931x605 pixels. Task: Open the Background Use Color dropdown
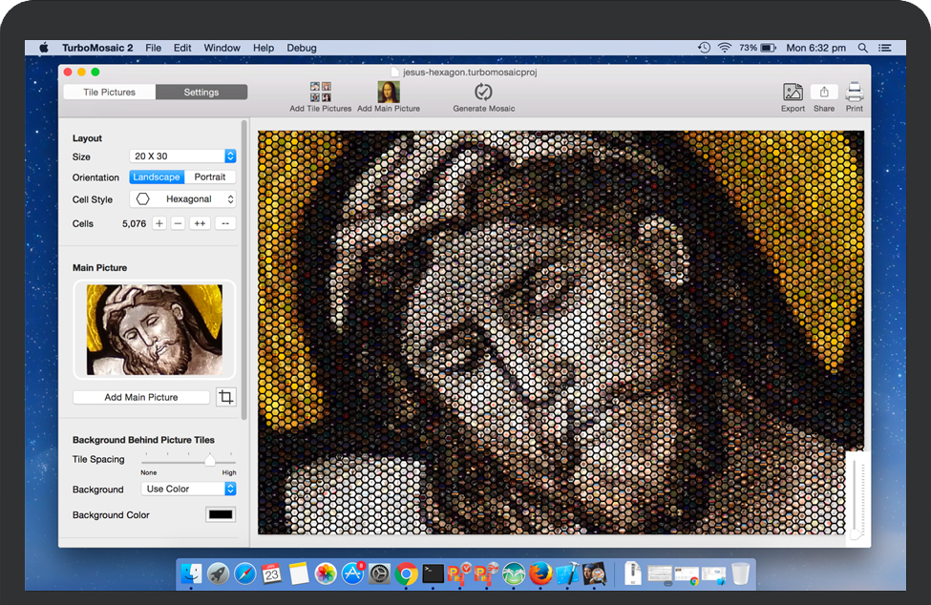click(188, 489)
